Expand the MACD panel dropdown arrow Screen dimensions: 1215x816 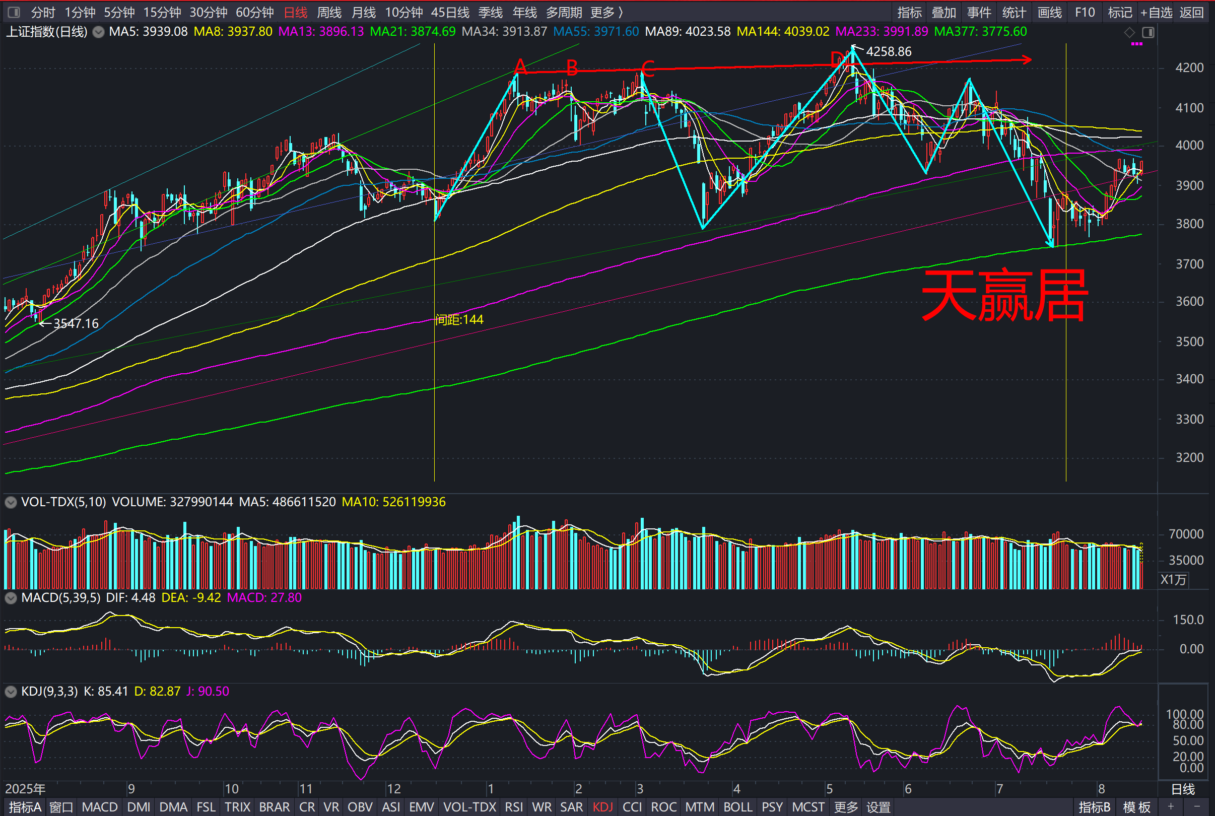11,598
